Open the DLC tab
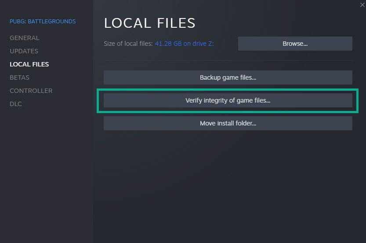The image size is (366, 243). point(16,104)
